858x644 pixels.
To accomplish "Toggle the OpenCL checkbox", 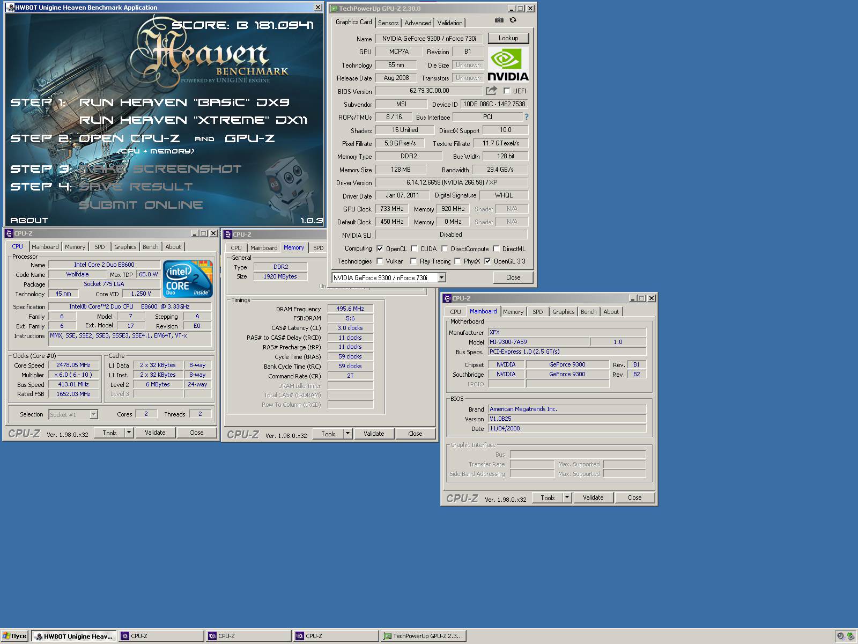I will click(x=380, y=249).
